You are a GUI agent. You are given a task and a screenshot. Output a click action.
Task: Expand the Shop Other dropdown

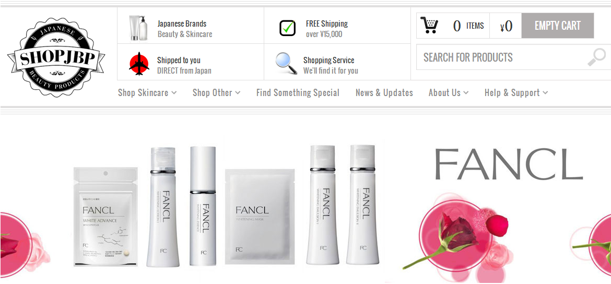(x=216, y=93)
